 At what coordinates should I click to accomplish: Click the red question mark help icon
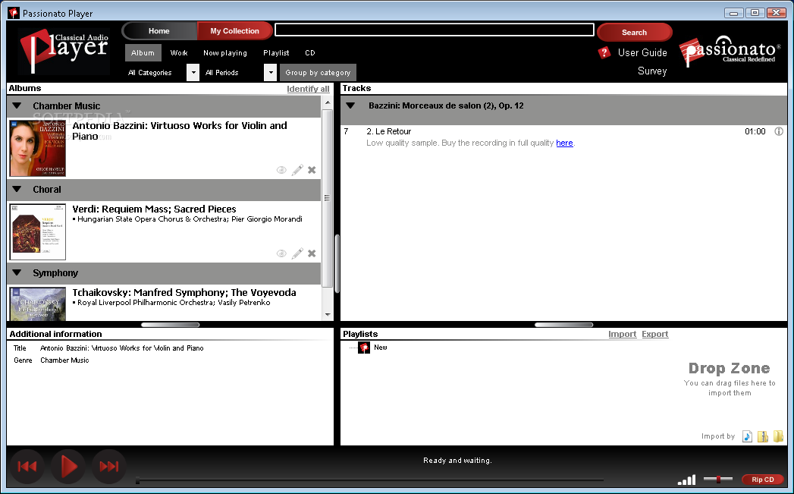click(x=604, y=52)
